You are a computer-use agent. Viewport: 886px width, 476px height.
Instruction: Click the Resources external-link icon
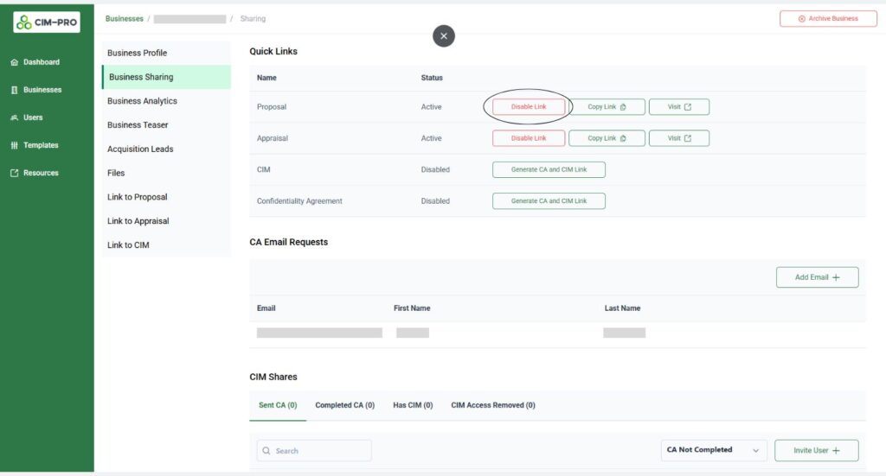[15, 173]
